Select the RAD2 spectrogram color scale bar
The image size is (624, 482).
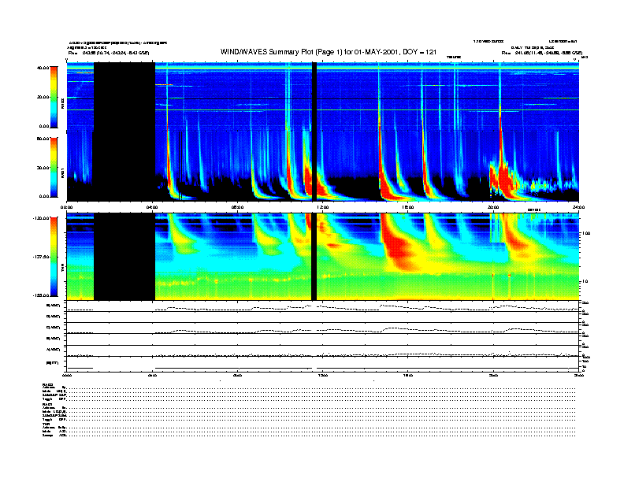[54, 98]
